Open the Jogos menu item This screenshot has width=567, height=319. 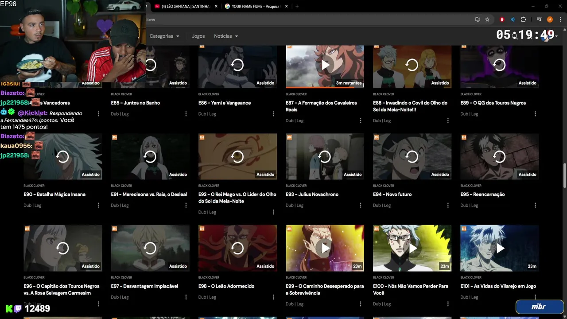[198, 36]
